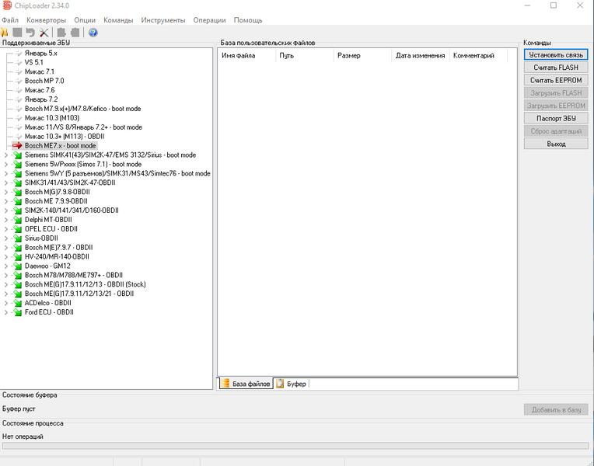594x466 pixels.
Task: Click the grey save disk toolbar icon
Action: (x=17, y=33)
